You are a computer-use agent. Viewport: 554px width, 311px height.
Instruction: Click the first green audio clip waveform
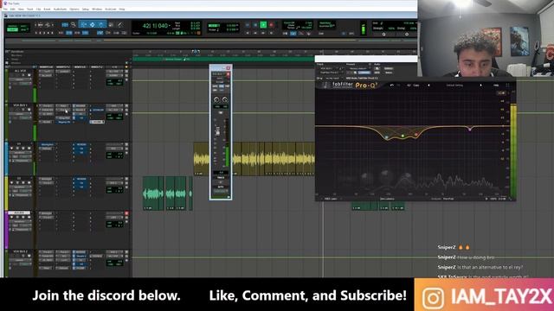click(x=153, y=194)
